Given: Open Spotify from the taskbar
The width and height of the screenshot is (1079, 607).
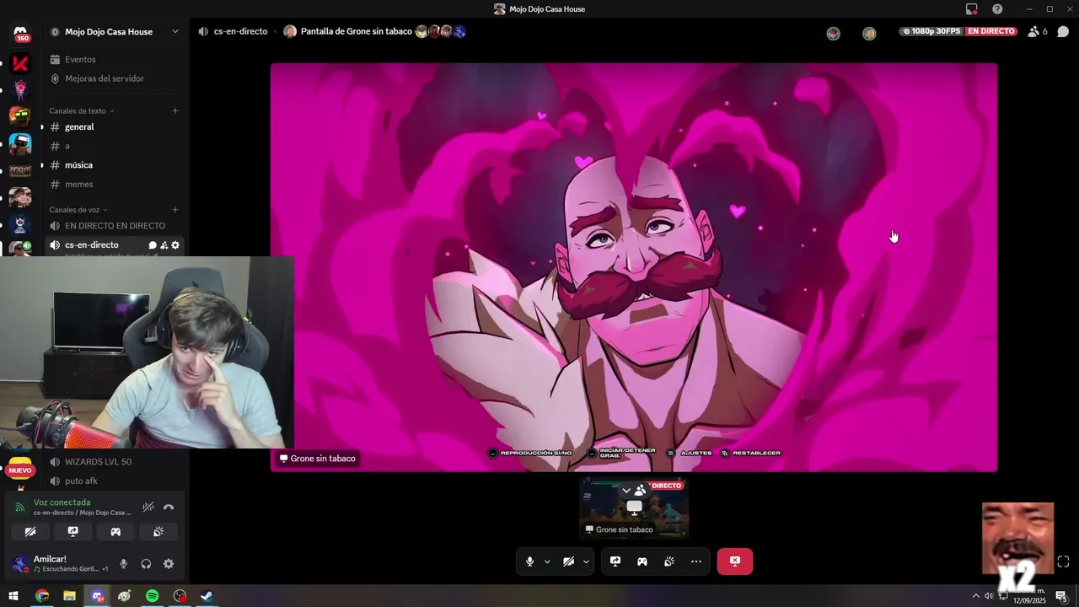Looking at the screenshot, I should [152, 596].
